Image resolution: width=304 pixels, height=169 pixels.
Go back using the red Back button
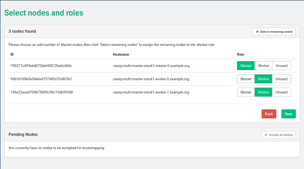click(269, 114)
